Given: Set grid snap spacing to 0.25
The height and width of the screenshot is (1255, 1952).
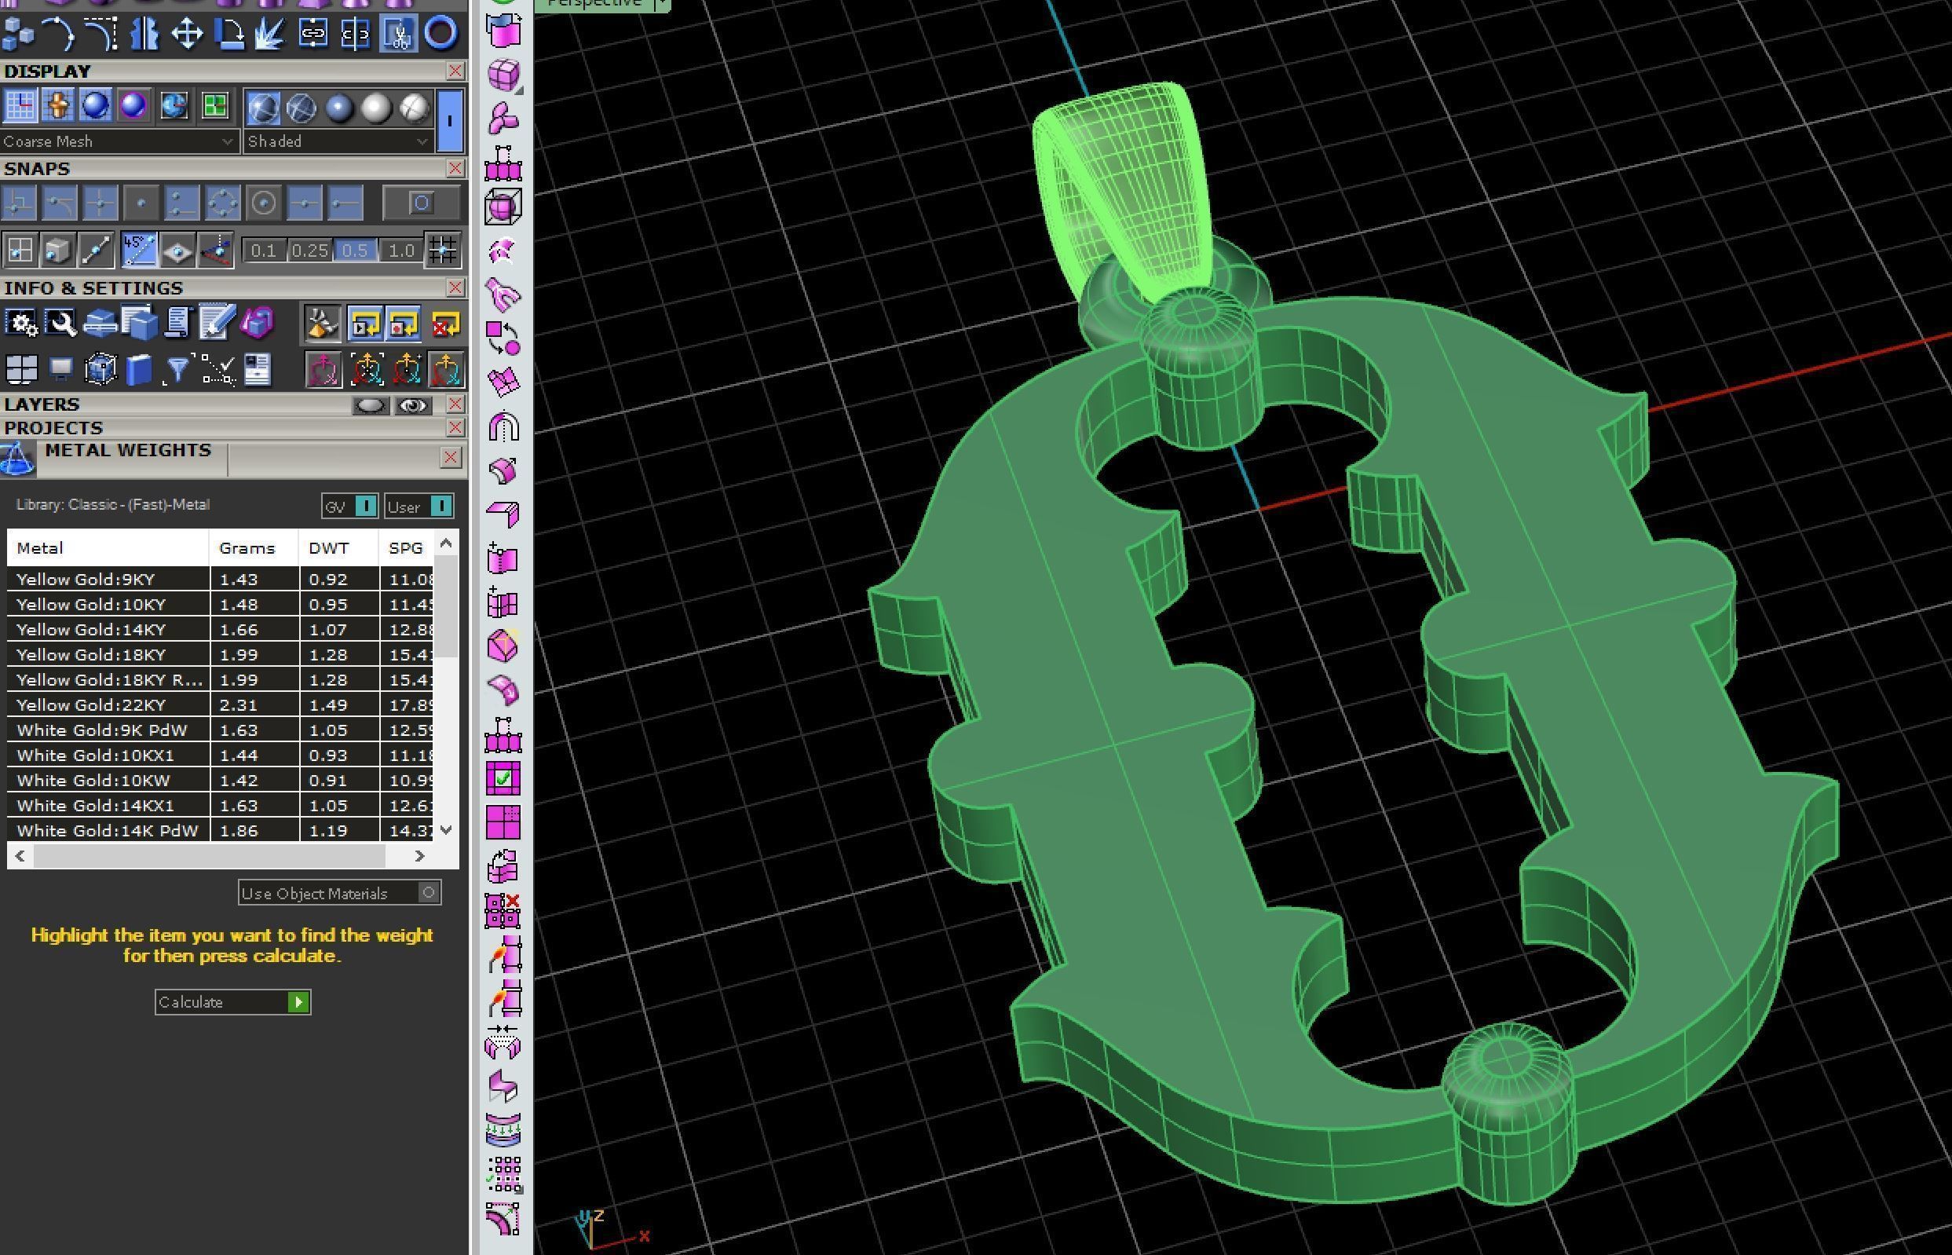Looking at the screenshot, I should [309, 251].
